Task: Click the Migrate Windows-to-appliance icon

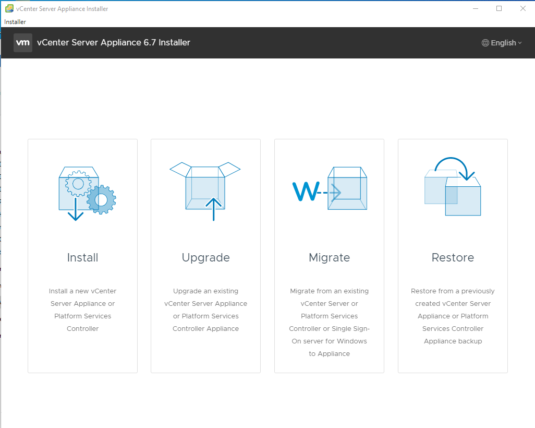Action: (330, 188)
